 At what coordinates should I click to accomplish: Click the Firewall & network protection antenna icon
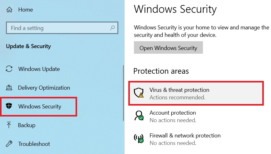[138, 139]
